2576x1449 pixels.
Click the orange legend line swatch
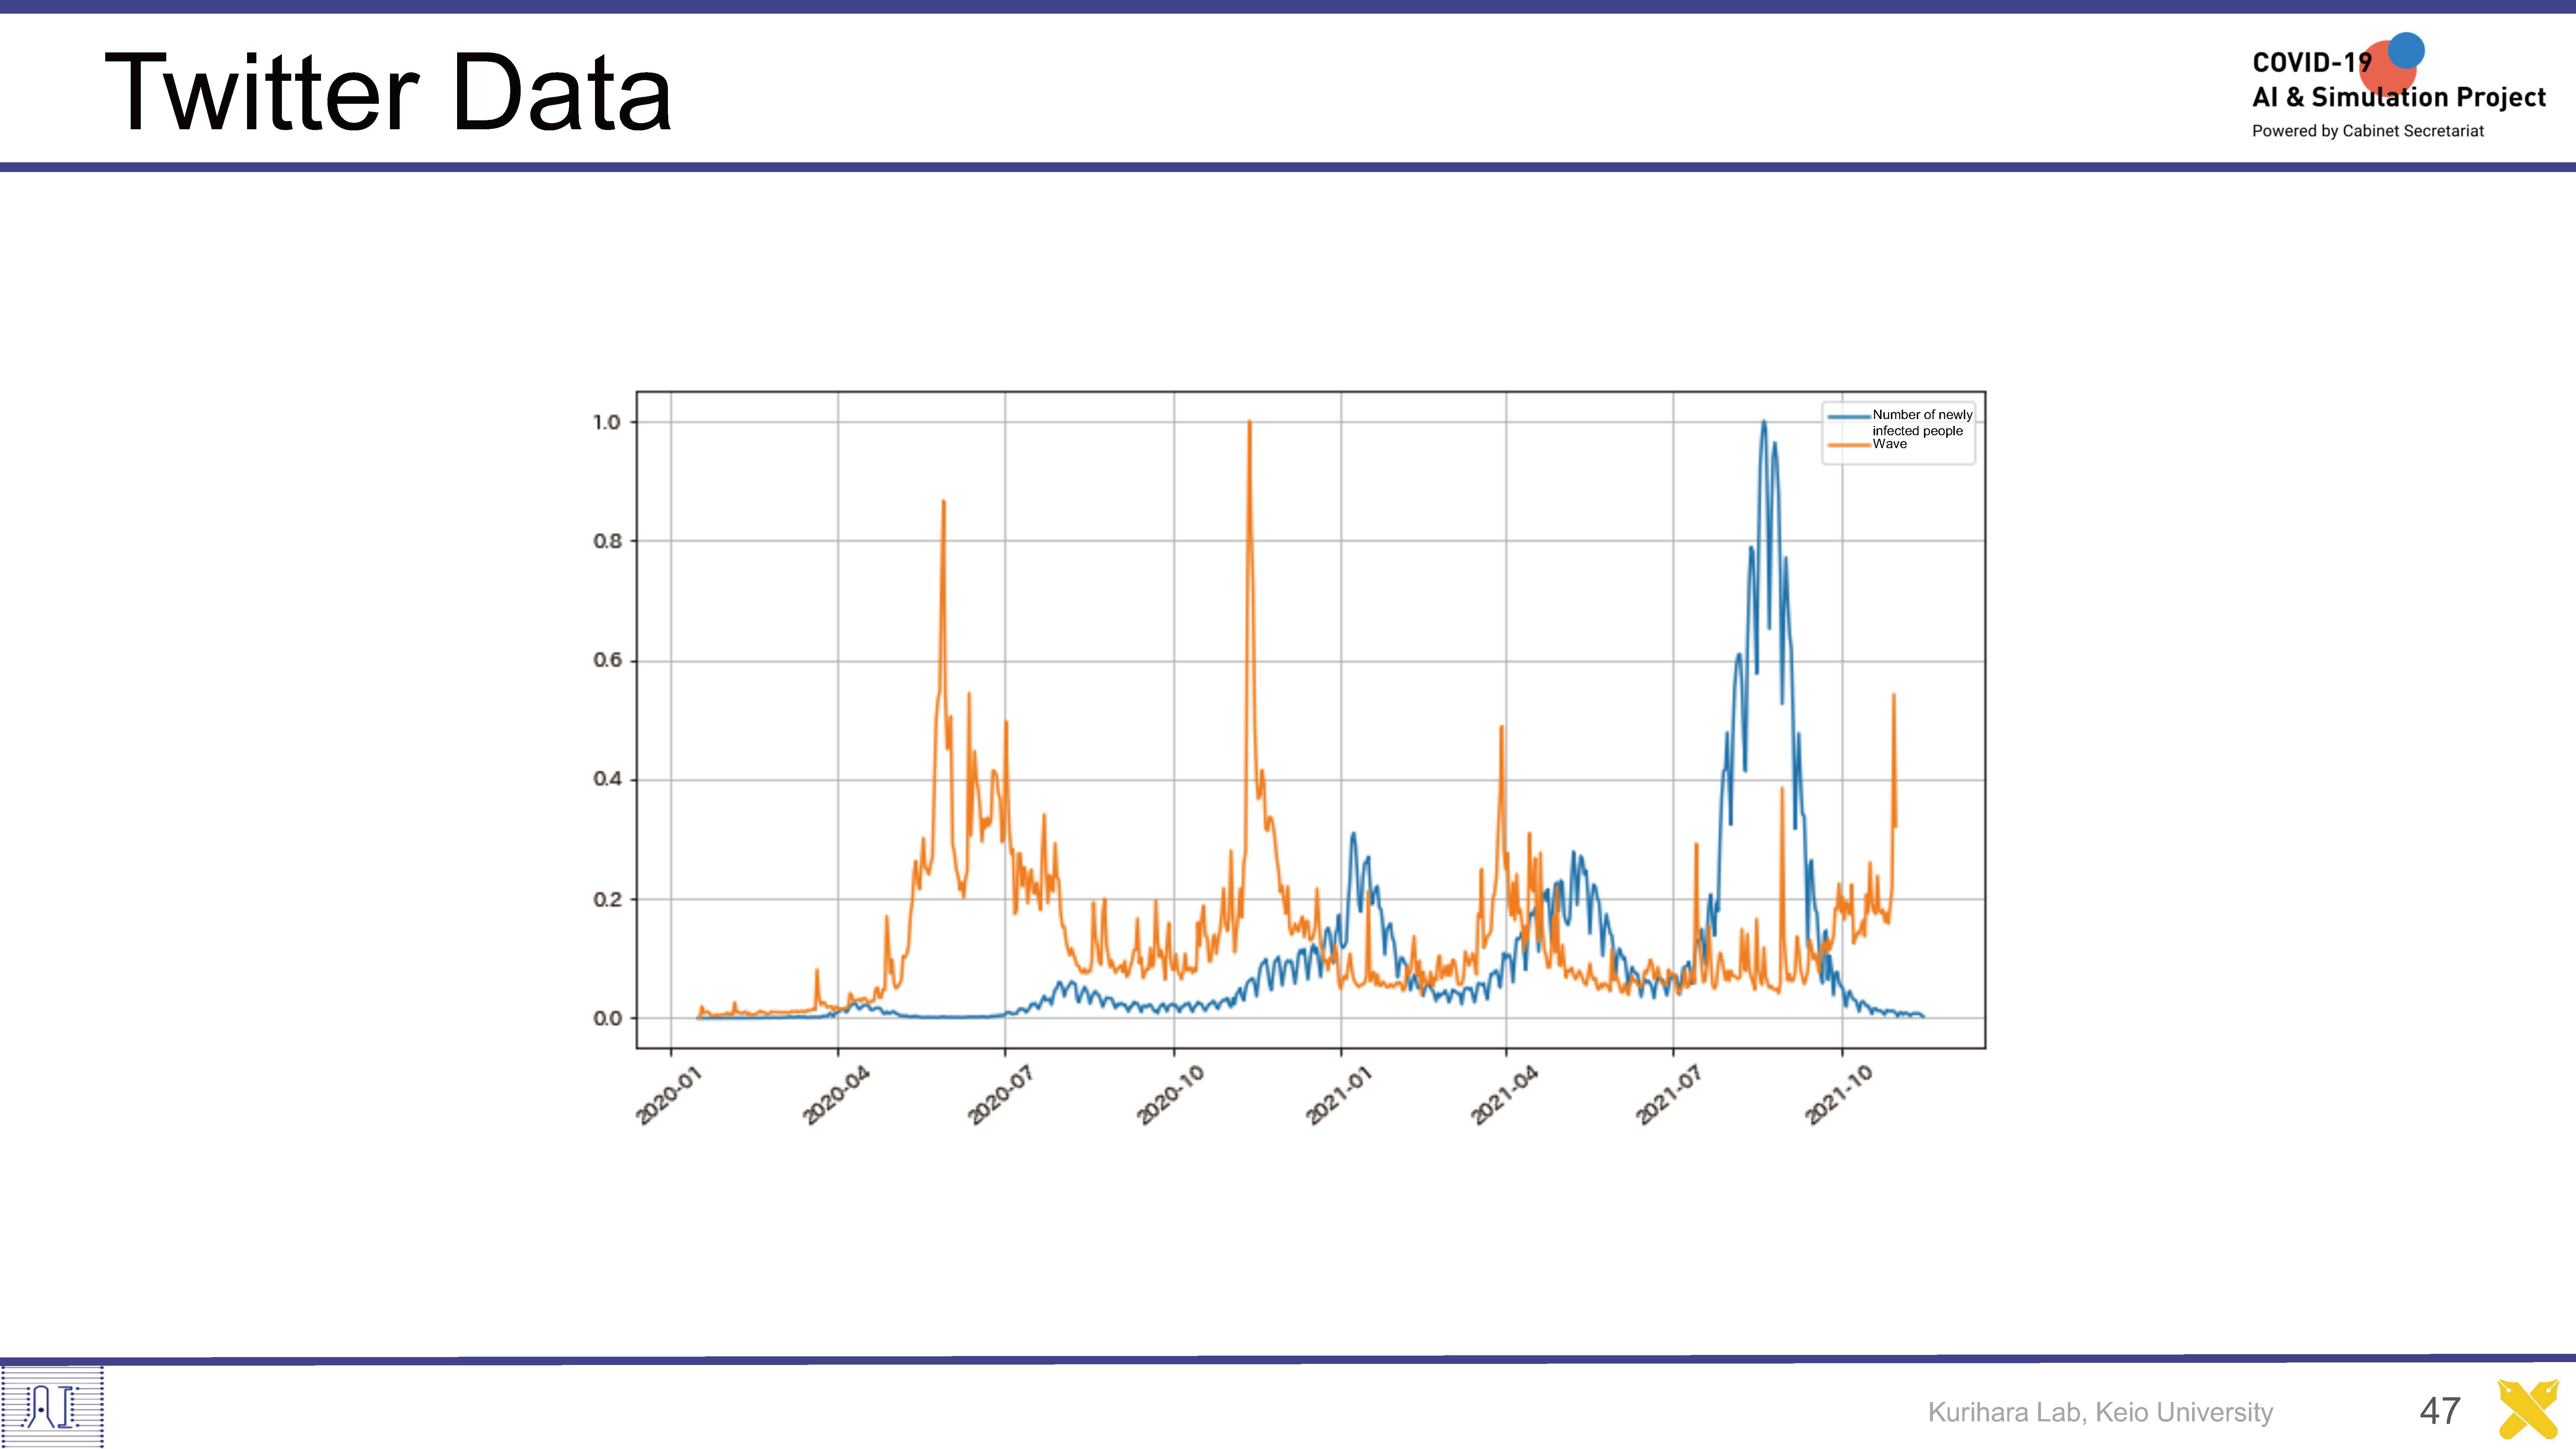click(x=1849, y=445)
